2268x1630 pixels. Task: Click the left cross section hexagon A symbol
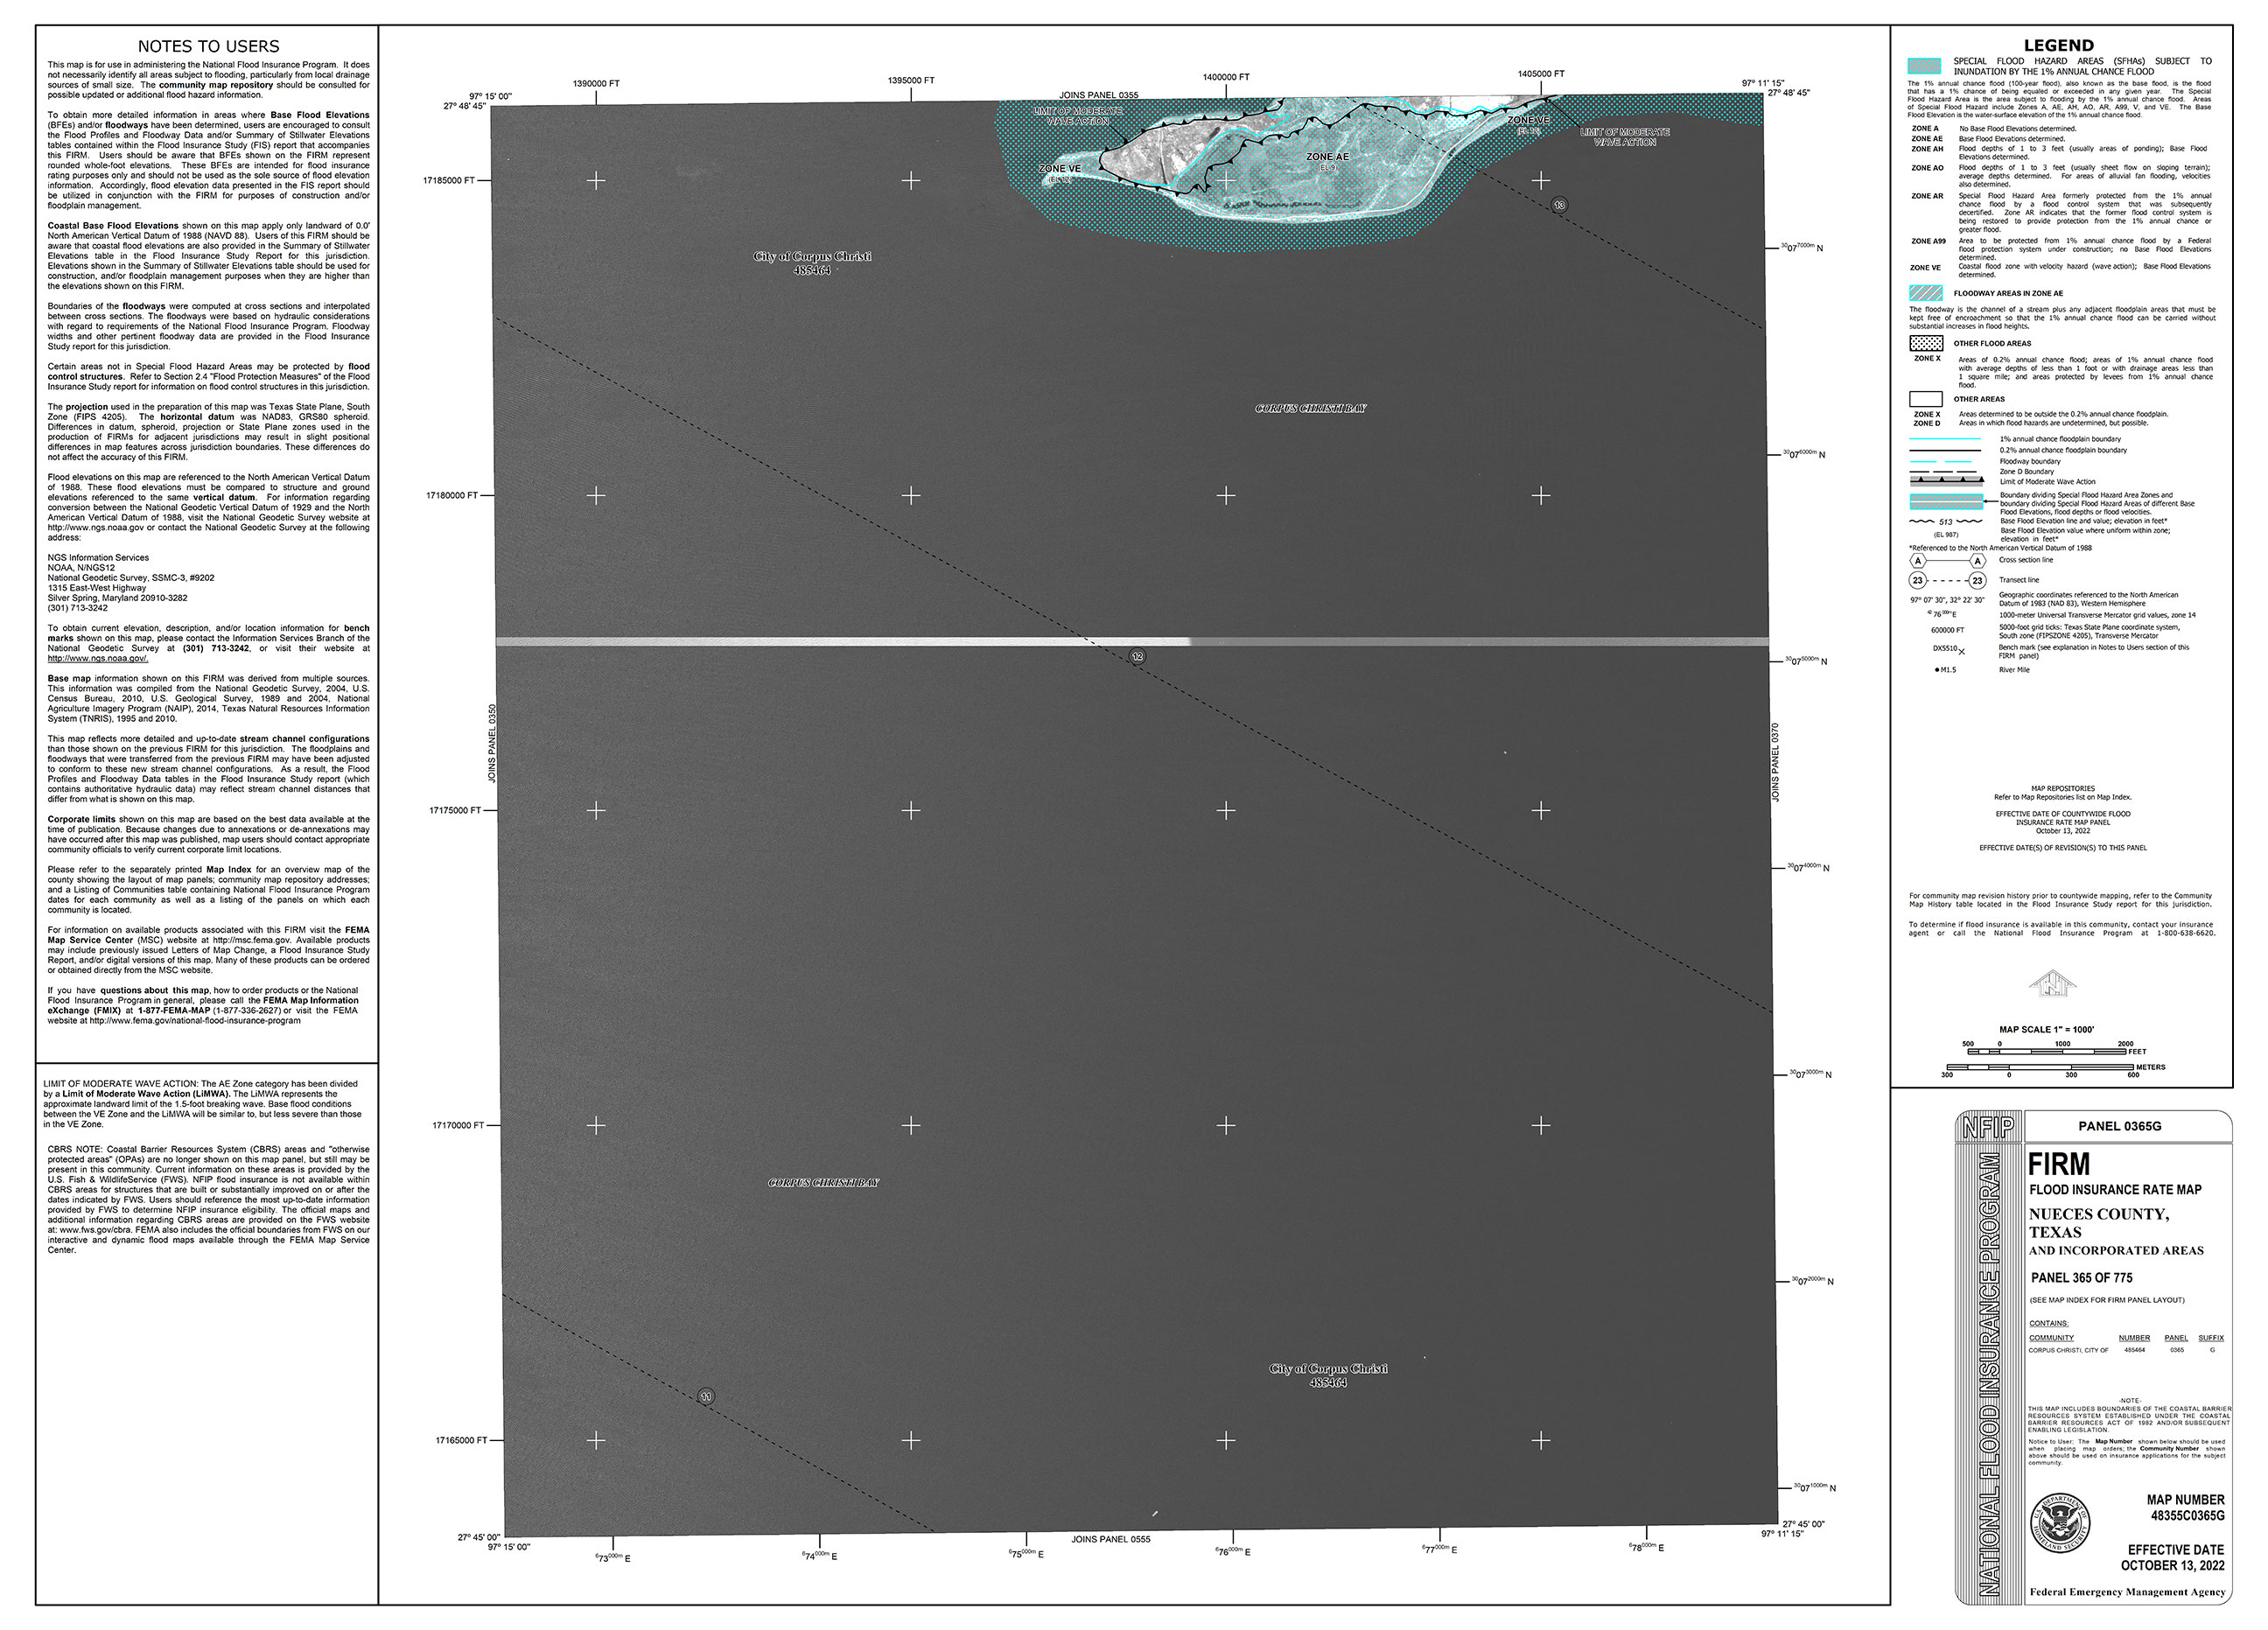1917,561
